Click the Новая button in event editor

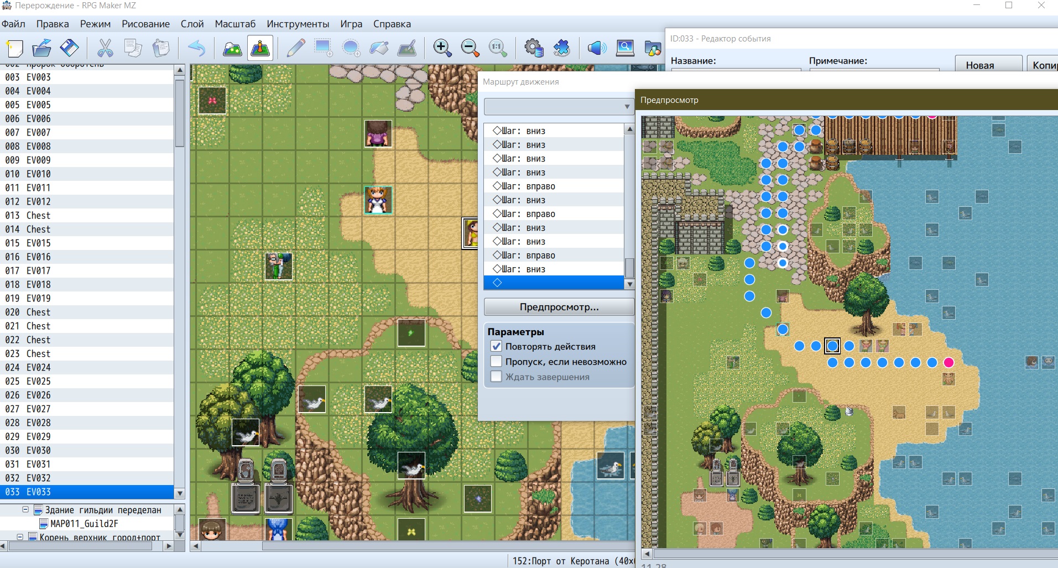(x=988, y=65)
